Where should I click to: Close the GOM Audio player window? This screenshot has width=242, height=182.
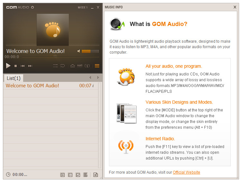tap(98, 7)
